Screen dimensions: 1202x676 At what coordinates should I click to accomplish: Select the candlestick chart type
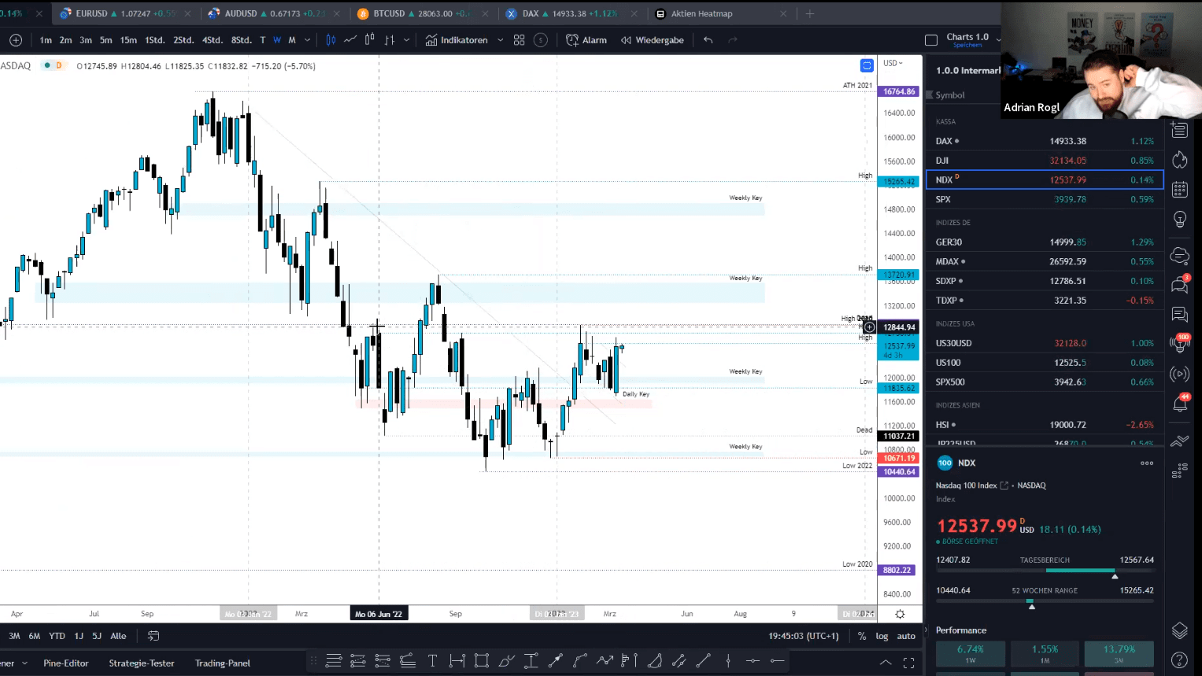tap(331, 40)
